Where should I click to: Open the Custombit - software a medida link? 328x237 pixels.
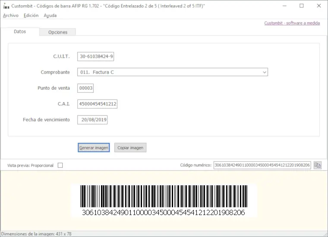(292, 23)
